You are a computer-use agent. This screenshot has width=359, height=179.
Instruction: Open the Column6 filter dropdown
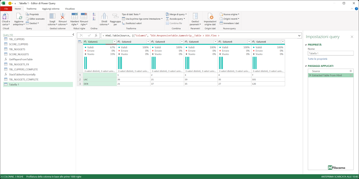[x=283, y=42]
